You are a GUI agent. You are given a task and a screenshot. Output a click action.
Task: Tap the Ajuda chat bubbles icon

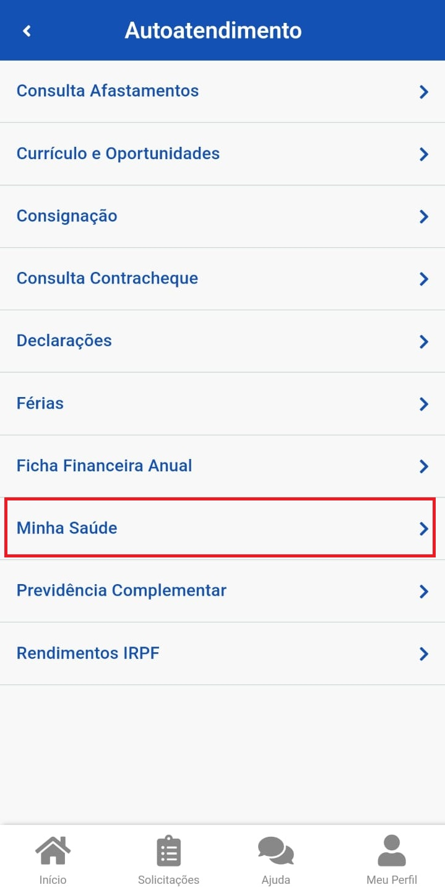275,851
